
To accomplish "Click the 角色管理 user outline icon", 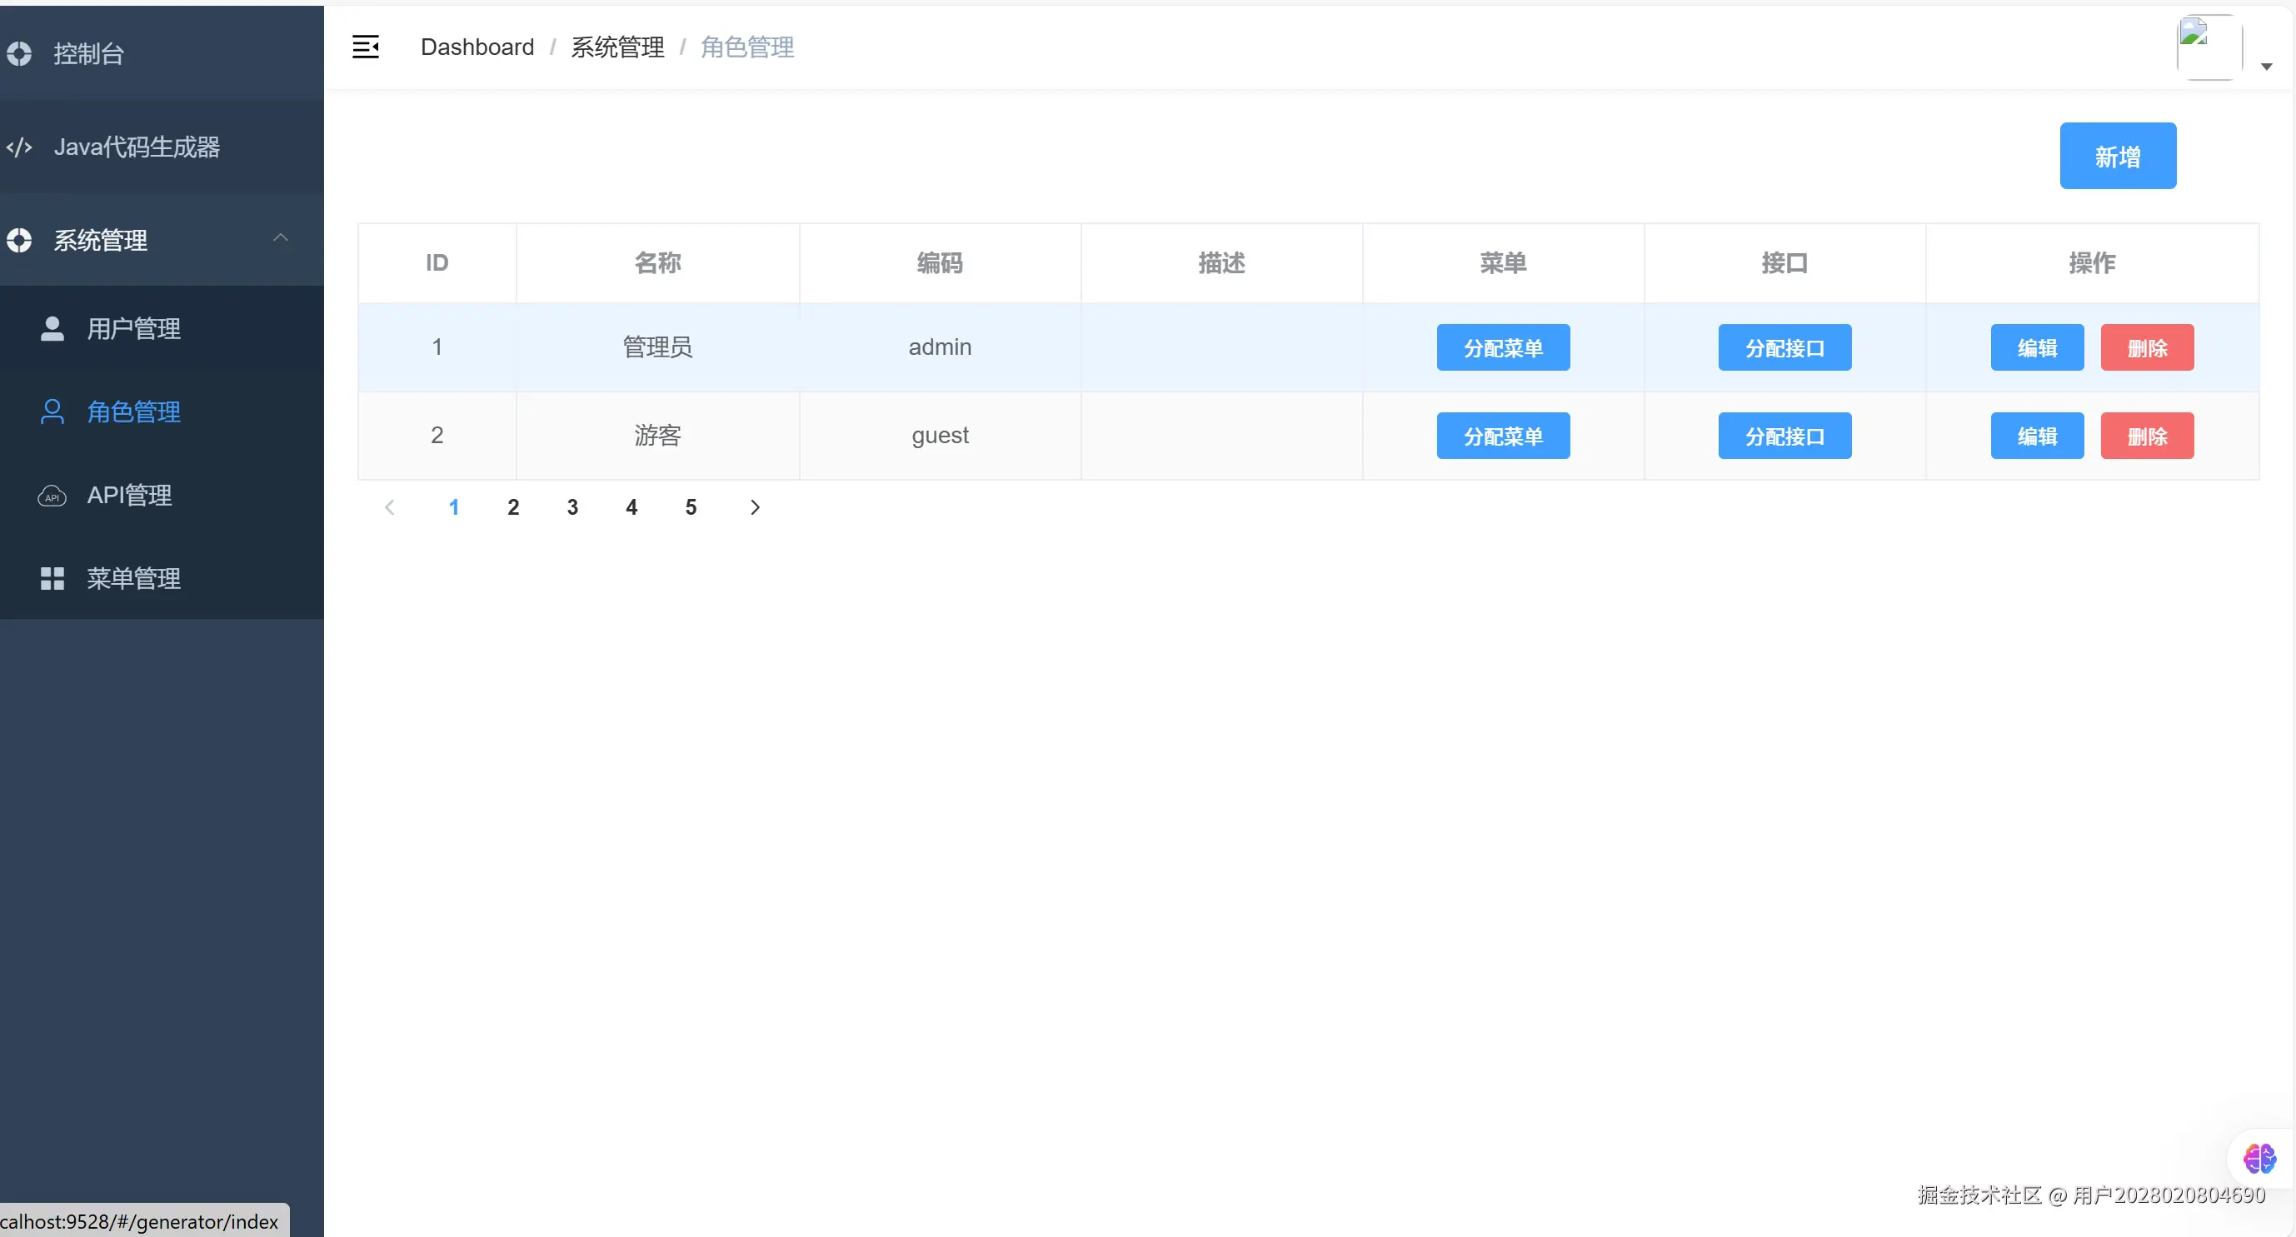I will [52, 412].
